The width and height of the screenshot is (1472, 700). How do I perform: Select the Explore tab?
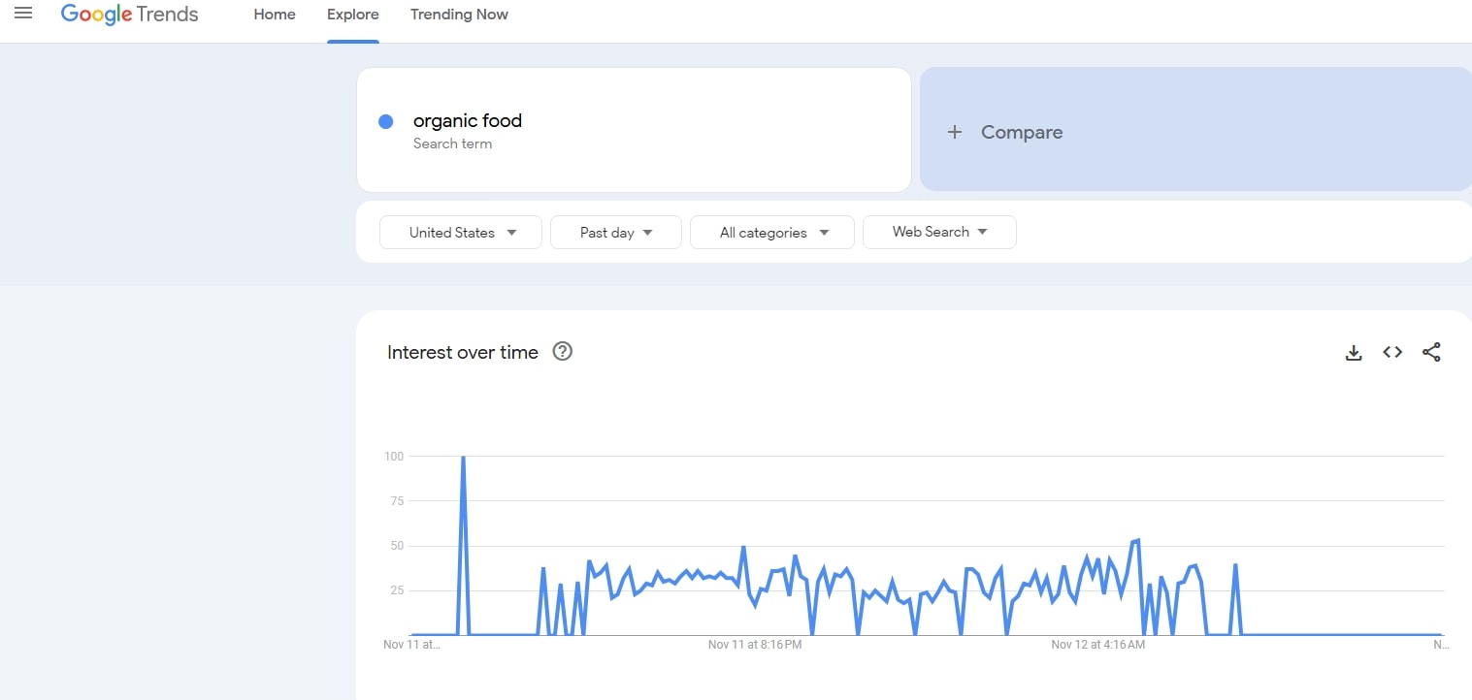(x=353, y=15)
